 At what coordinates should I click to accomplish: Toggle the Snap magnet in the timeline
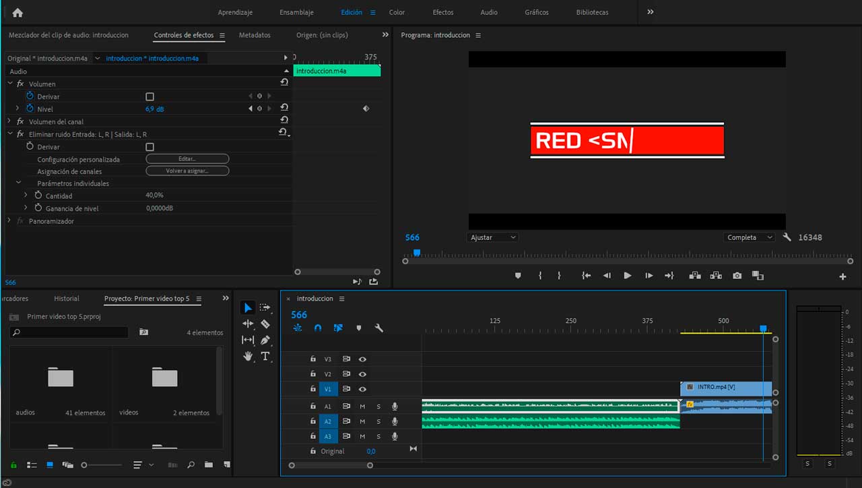(x=318, y=328)
